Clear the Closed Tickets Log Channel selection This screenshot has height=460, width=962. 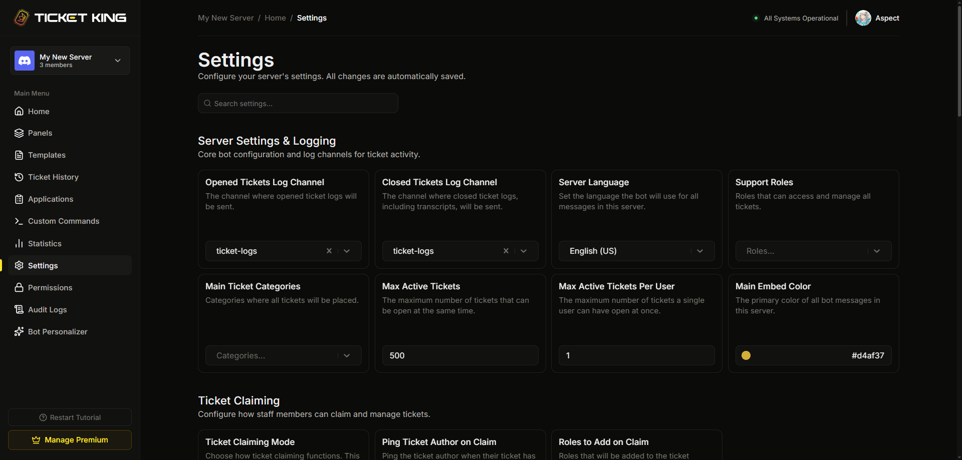(x=506, y=251)
